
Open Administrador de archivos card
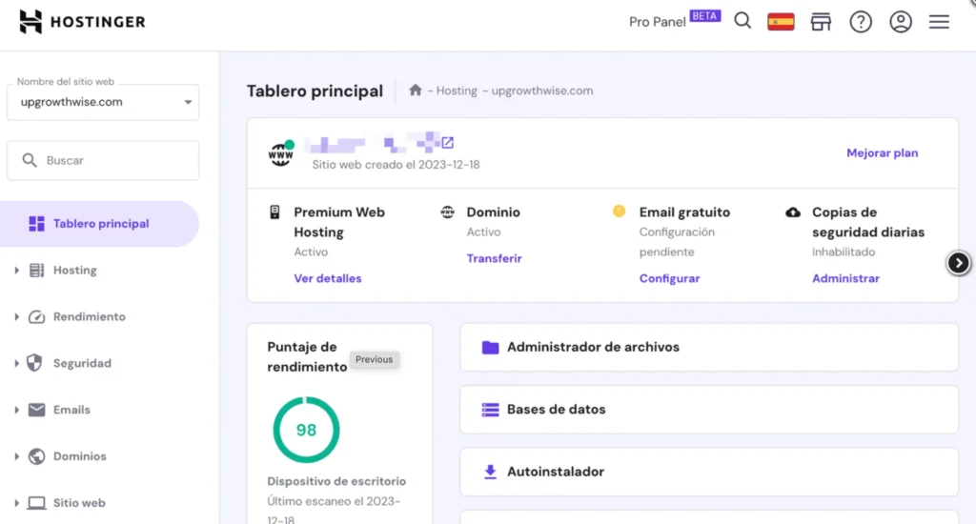point(709,347)
